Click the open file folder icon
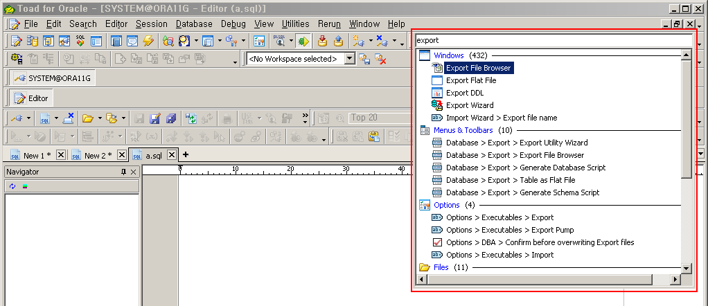The image size is (708, 306). point(88,118)
